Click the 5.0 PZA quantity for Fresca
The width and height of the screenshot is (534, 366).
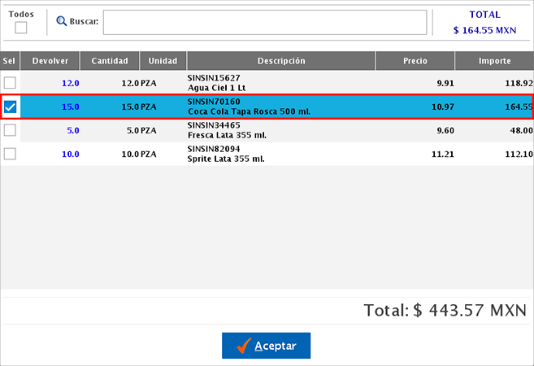tap(141, 130)
